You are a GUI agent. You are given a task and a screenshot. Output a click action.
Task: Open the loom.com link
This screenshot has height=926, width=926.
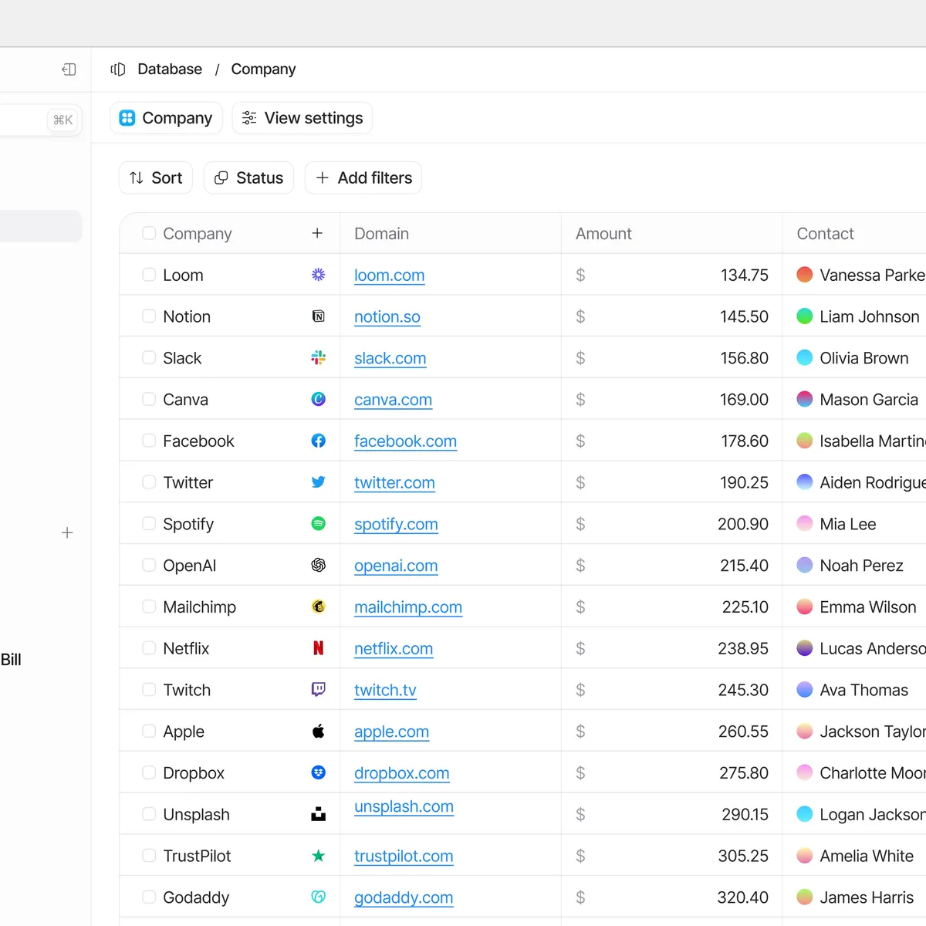[389, 275]
